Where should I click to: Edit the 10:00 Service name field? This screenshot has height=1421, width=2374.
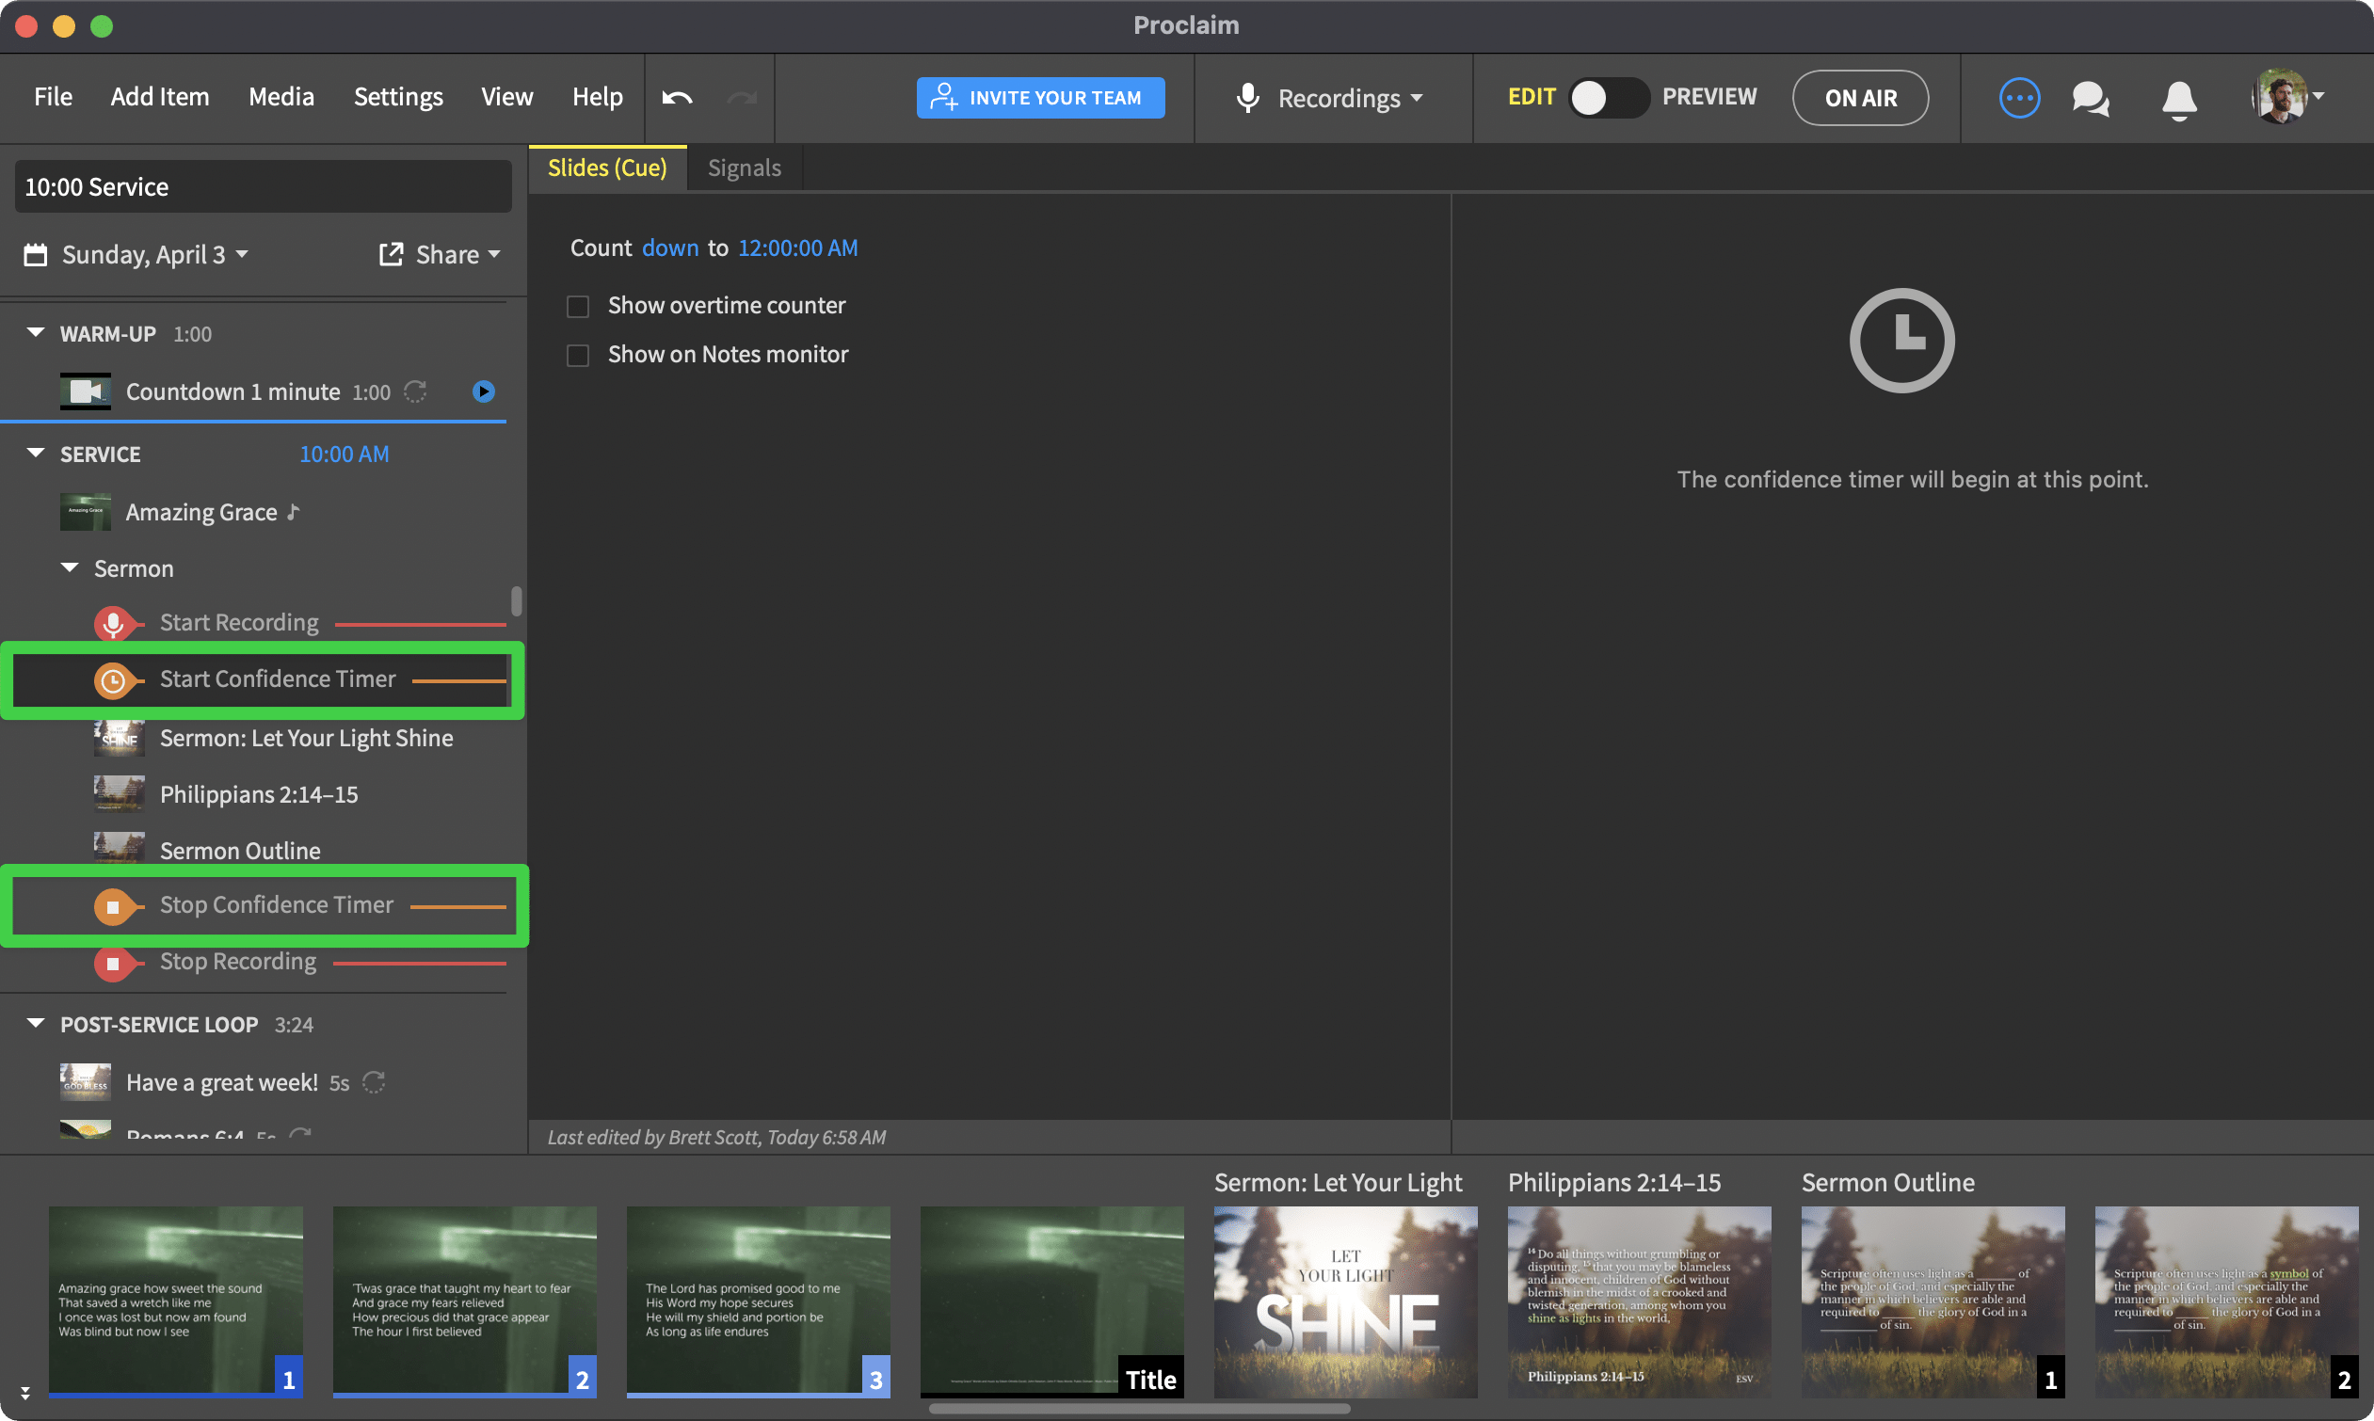click(263, 186)
